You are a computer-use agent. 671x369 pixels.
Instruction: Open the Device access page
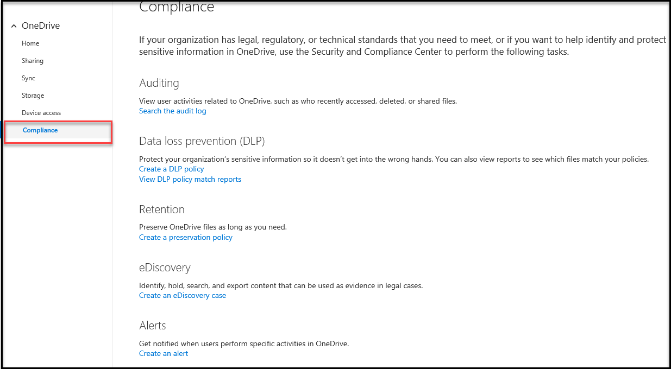click(x=41, y=113)
